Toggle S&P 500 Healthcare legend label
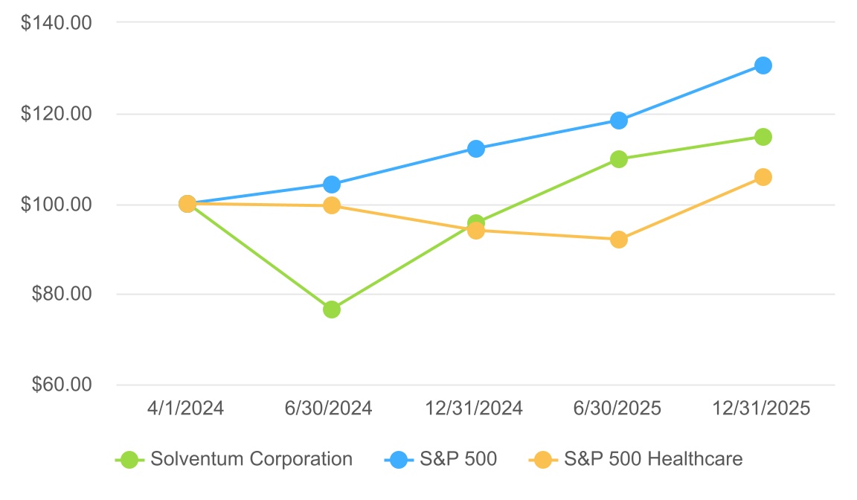The height and width of the screenshot is (500, 857). (653, 459)
